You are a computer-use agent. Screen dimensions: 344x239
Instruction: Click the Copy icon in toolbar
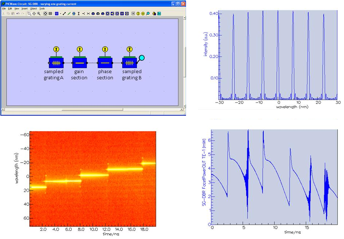tap(8, 13)
